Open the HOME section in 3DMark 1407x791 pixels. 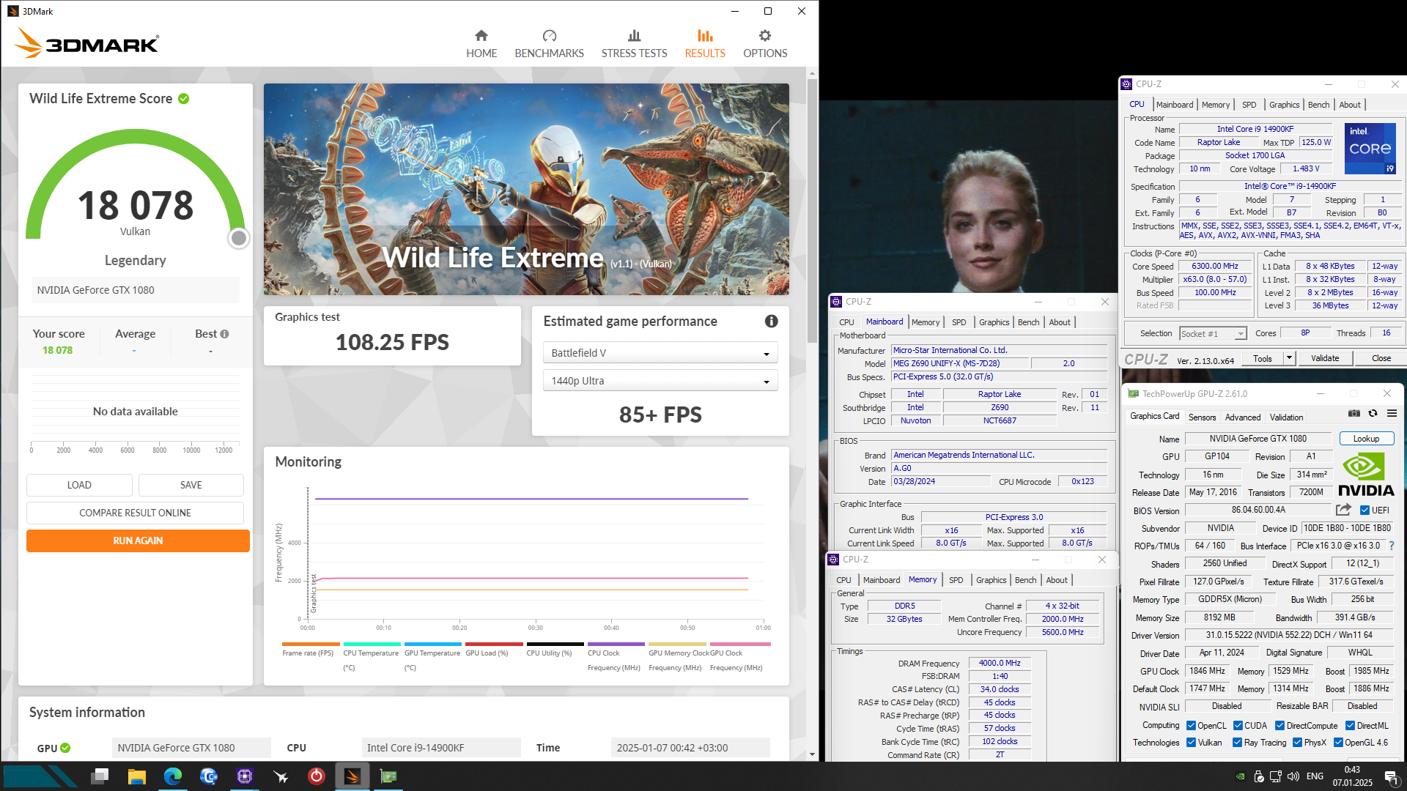point(481,44)
